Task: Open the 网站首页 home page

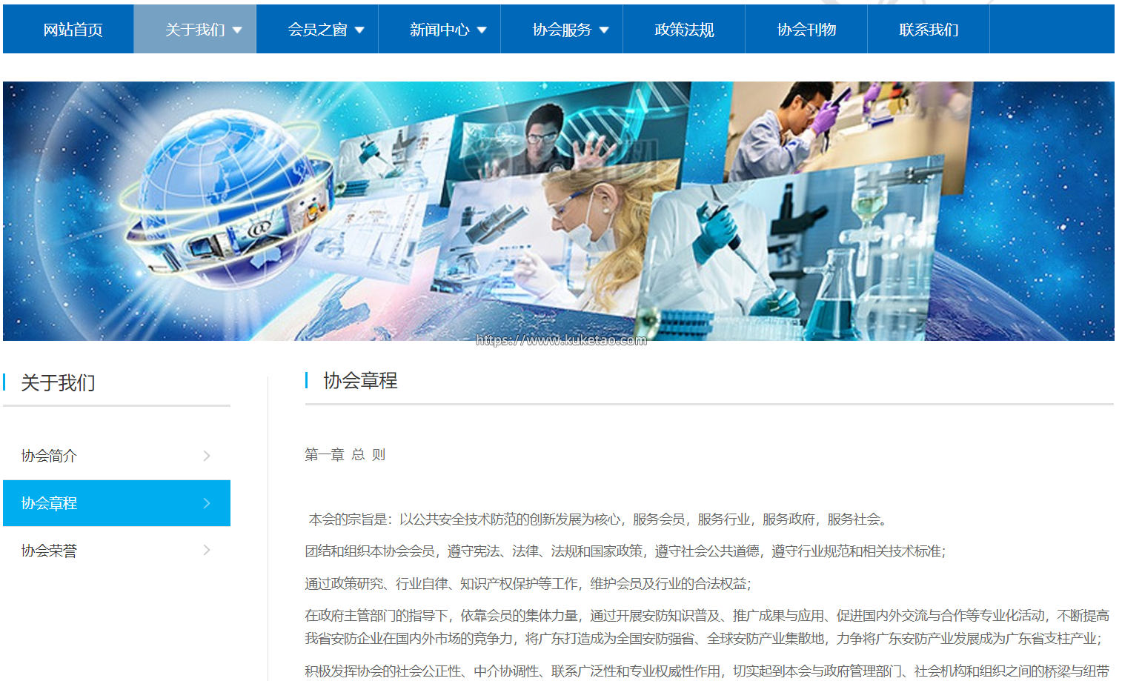Action: pos(73,30)
